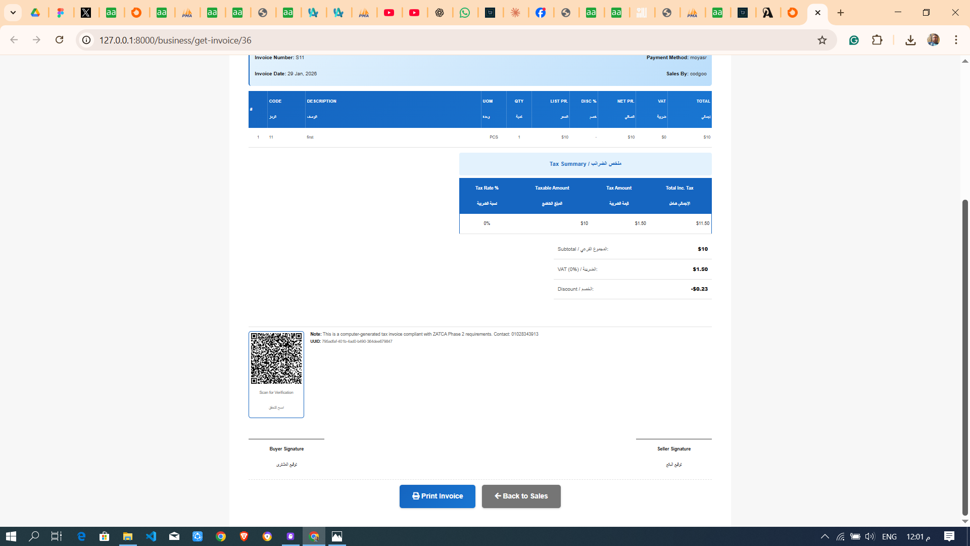
Task: Navigate back using the back arrow
Action: 14,40
